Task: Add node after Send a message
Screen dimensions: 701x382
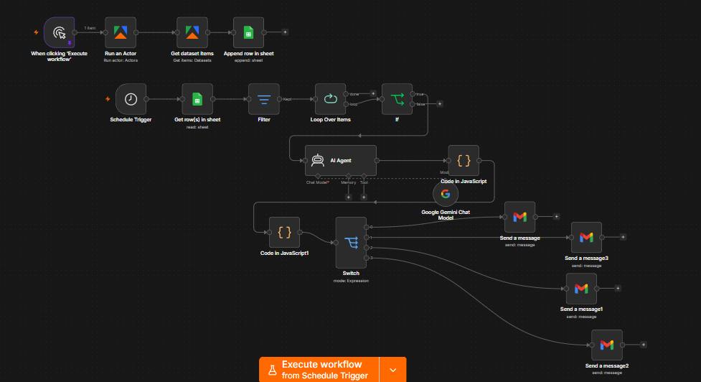Action: pos(556,217)
